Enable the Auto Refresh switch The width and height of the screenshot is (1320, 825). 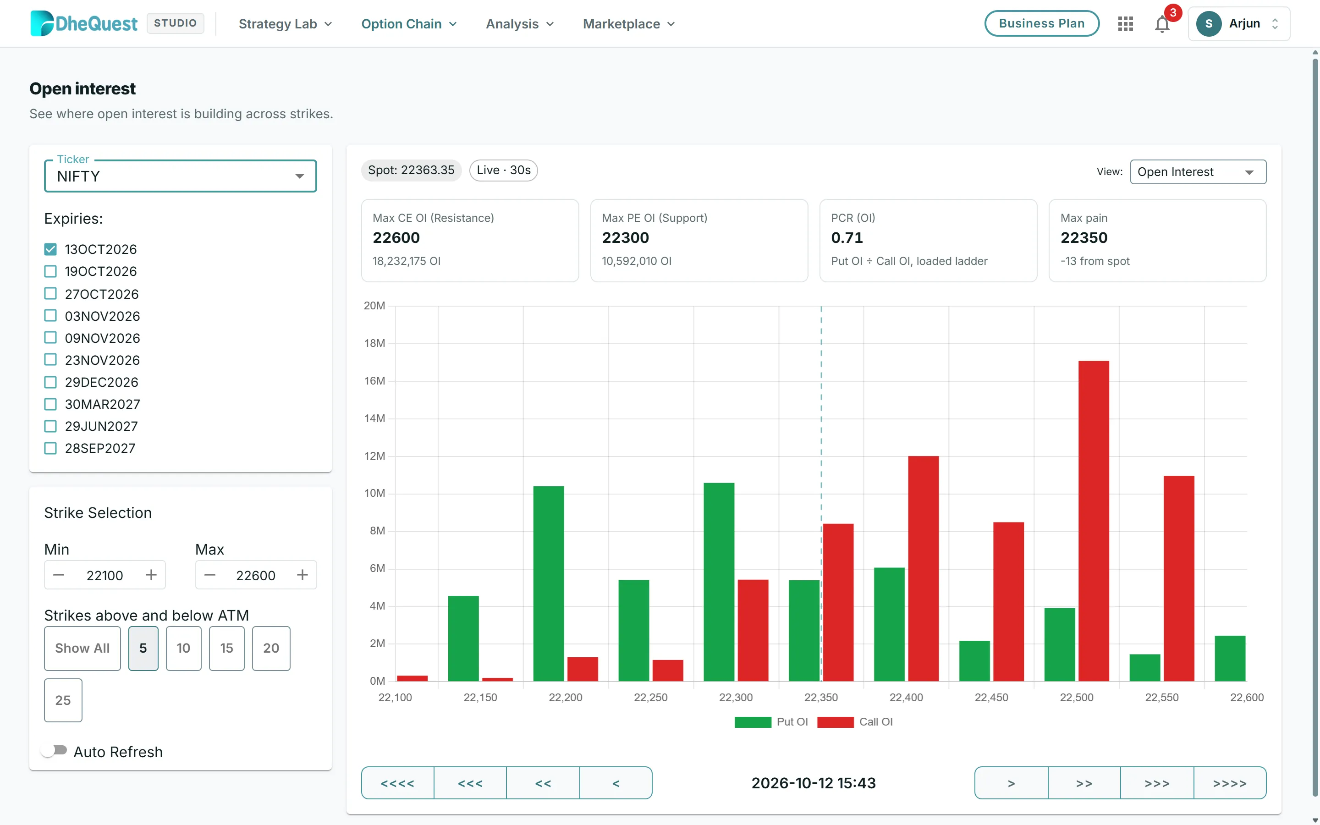[x=54, y=751]
